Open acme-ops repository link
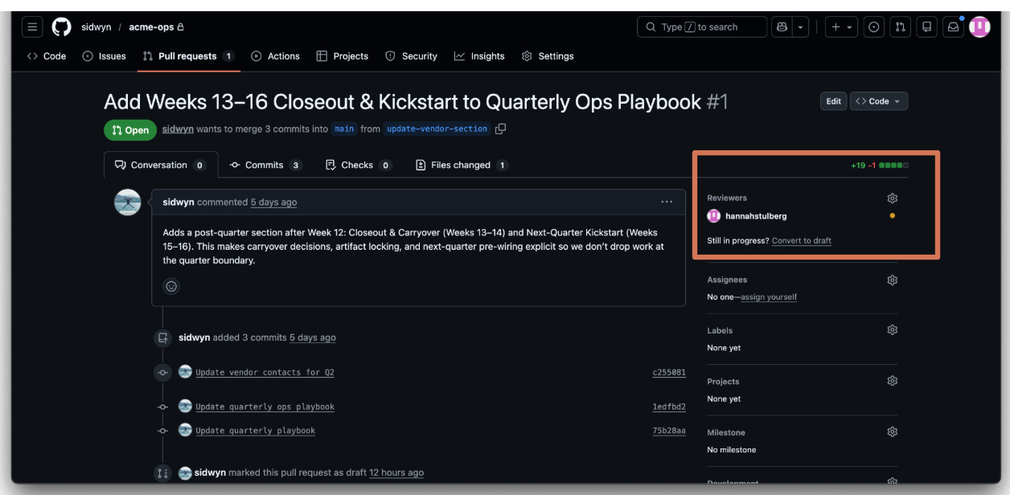 tap(151, 27)
